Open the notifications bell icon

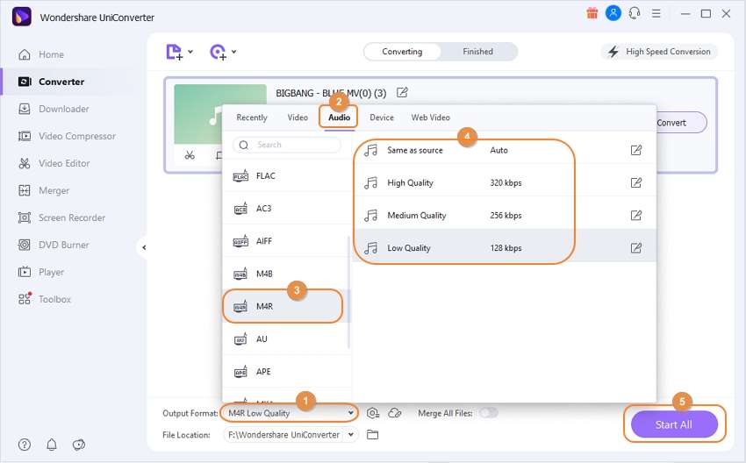[x=52, y=445]
